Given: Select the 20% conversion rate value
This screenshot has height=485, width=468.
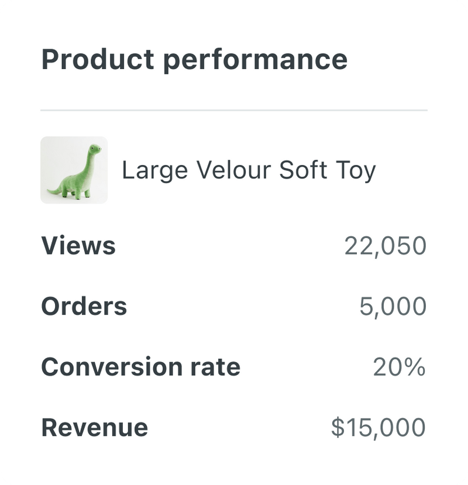Looking at the screenshot, I should click(x=400, y=366).
